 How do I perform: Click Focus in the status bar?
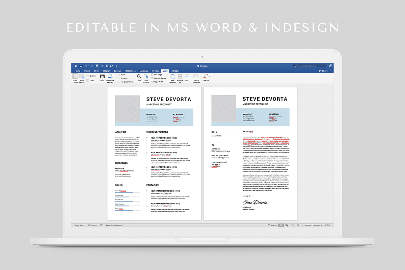272,225
